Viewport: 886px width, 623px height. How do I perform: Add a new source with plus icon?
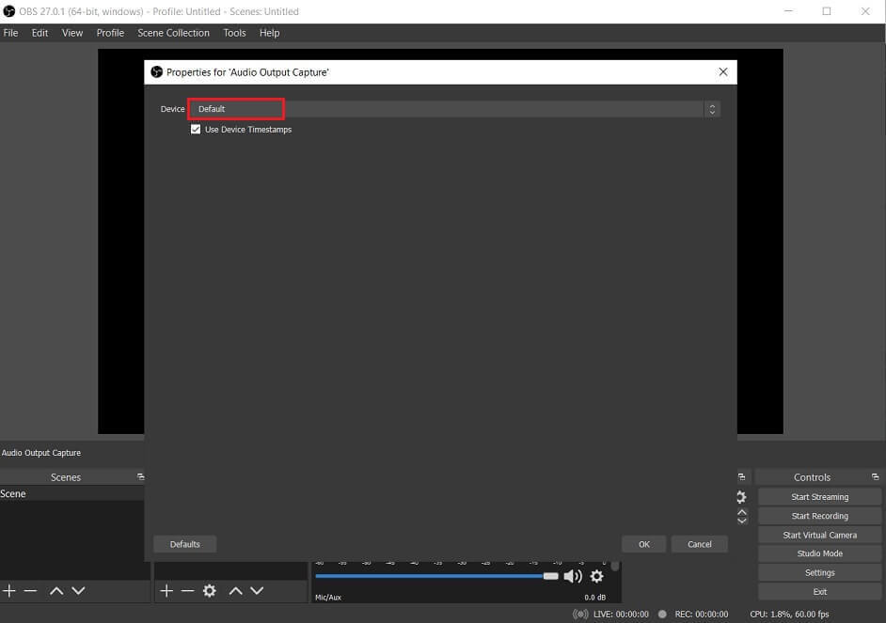click(166, 591)
